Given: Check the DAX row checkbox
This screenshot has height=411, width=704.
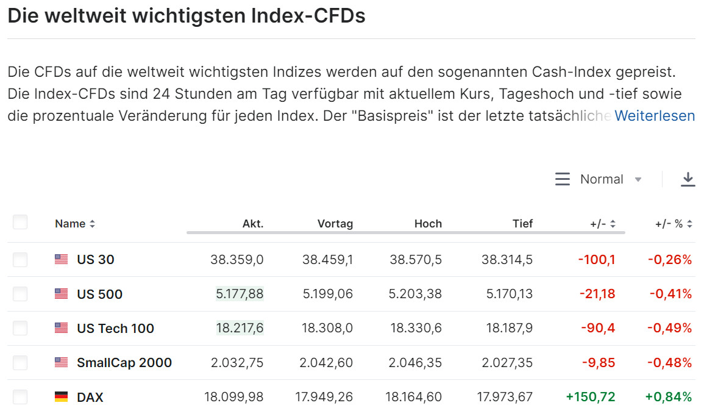Looking at the screenshot, I should 20,397.
